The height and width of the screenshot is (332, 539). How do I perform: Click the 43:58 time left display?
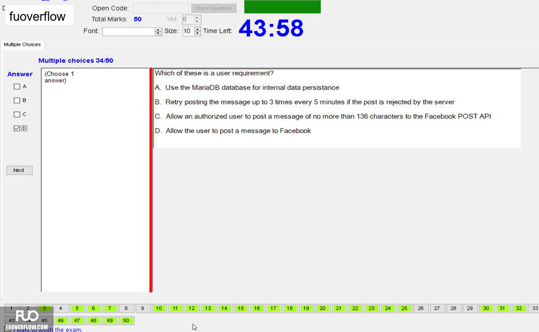tap(271, 28)
